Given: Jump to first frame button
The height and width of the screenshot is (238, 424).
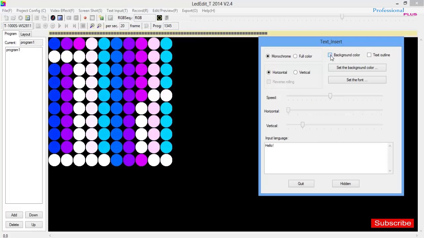Looking at the screenshot, I should click(67, 26).
